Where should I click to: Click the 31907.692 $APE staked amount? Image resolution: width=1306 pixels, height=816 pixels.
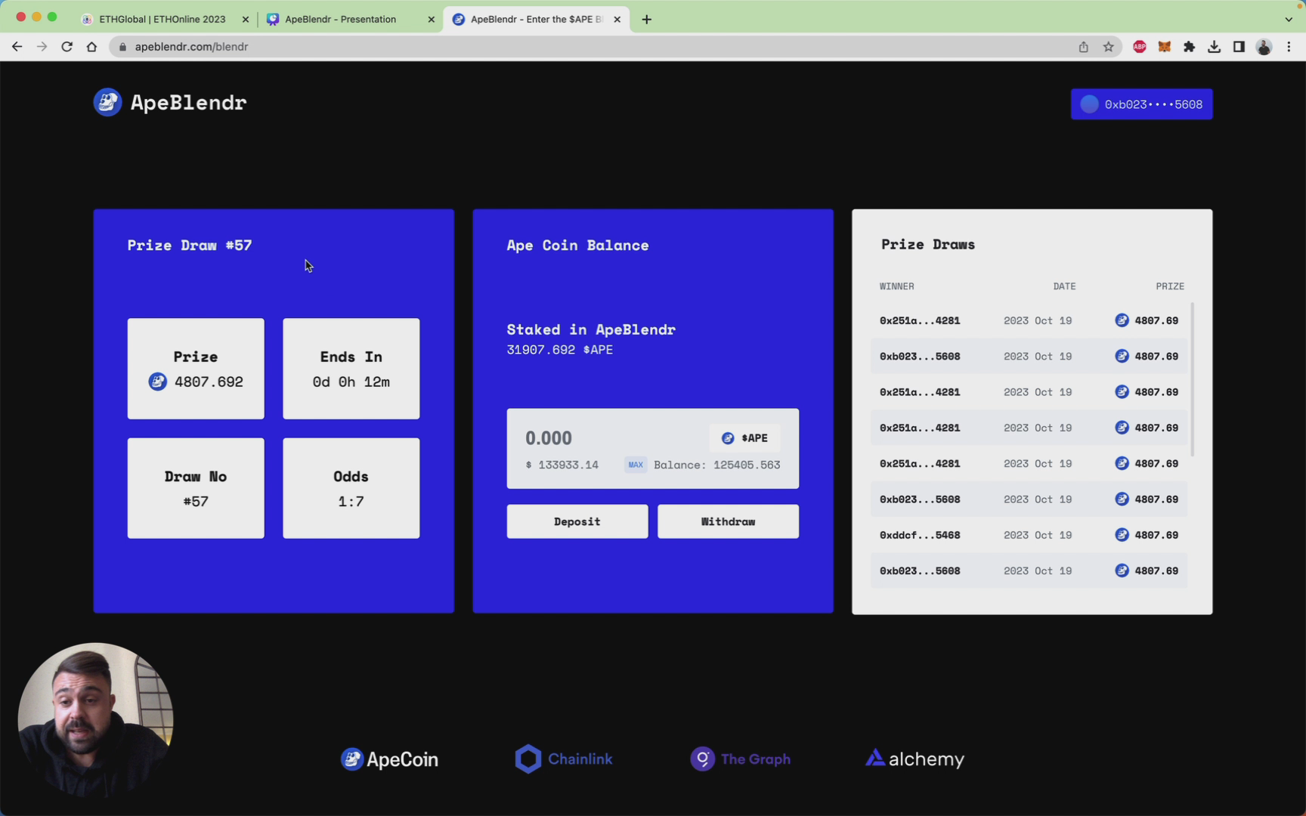pos(560,350)
